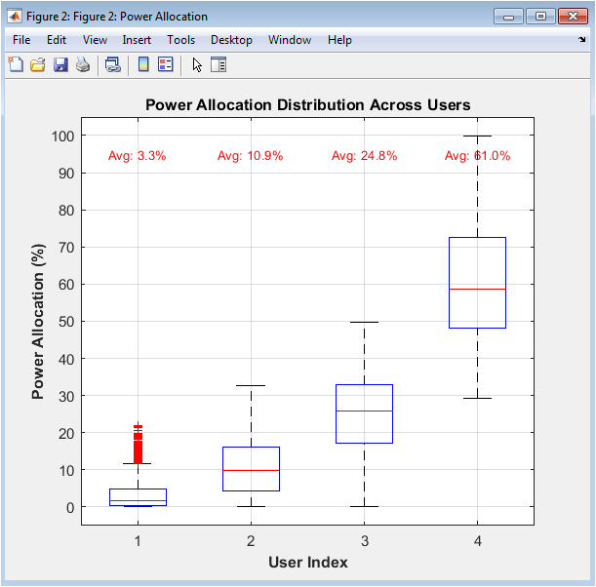Open the File menu
Image resolution: width=596 pixels, height=587 pixels.
coord(21,40)
